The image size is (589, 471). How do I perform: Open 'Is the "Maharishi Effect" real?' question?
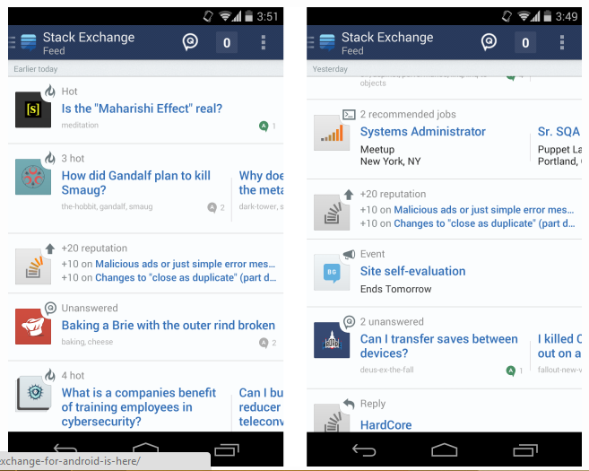[x=142, y=109]
